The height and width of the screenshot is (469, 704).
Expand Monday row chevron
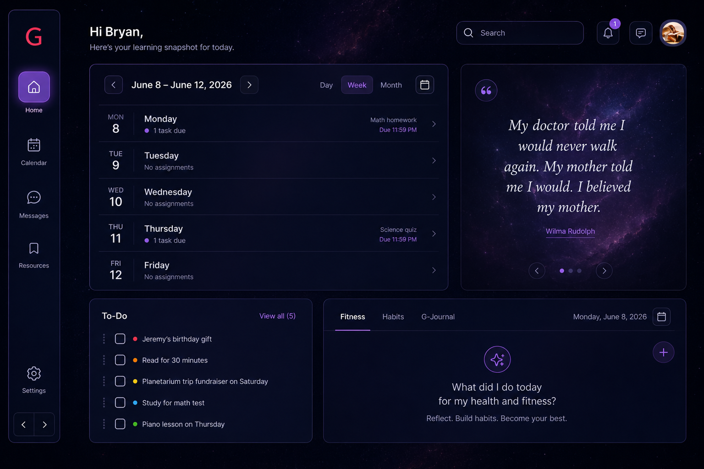434,124
